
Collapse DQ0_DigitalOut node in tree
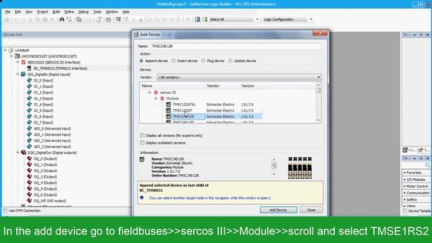[x=18, y=153]
